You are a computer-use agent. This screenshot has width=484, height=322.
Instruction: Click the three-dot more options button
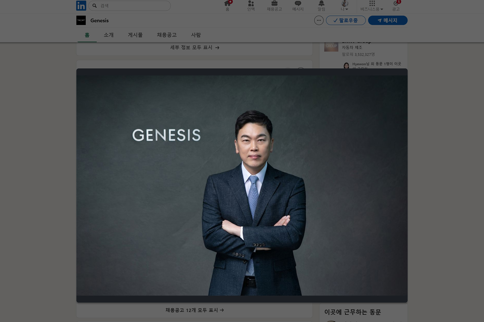(319, 20)
